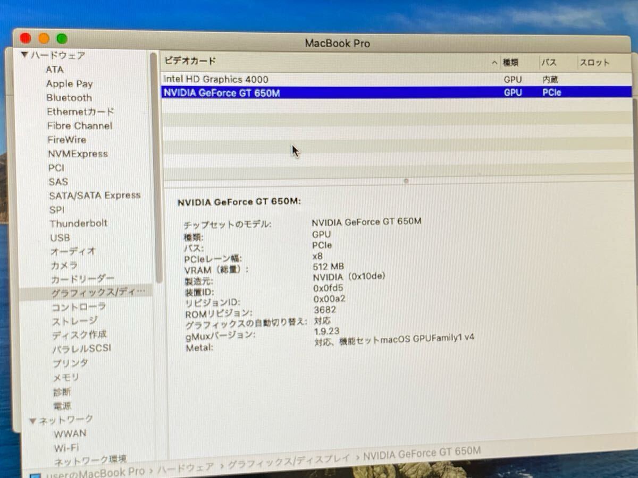Select プリンタ in the sidebar
The height and width of the screenshot is (478, 638).
70,363
